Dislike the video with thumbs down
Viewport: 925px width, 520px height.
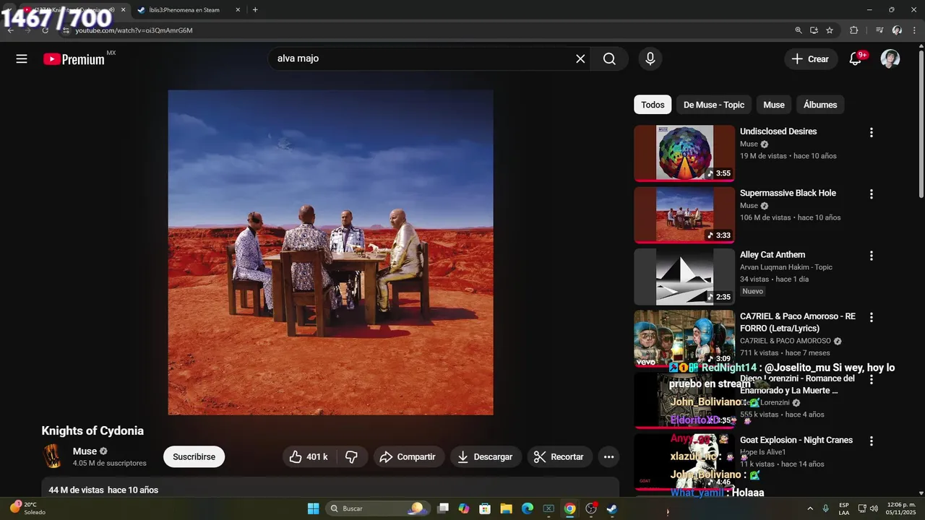click(x=352, y=456)
